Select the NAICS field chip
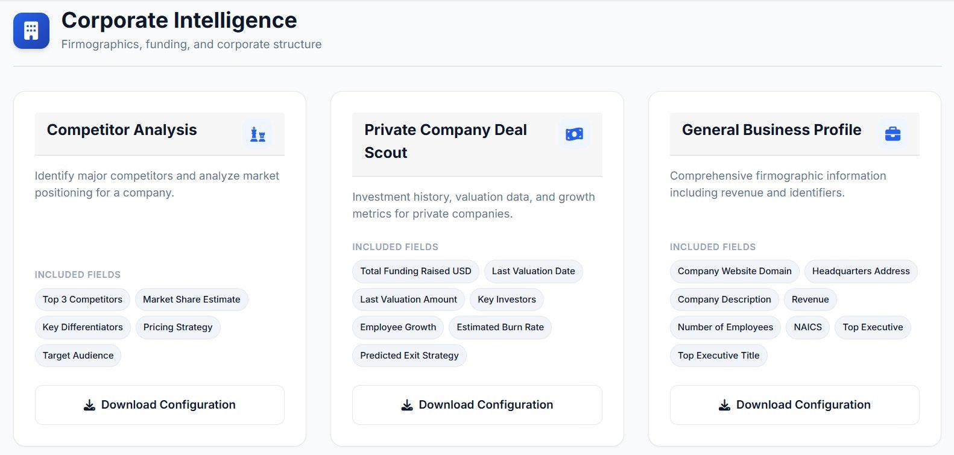Image resolution: width=954 pixels, height=455 pixels. pos(807,327)
